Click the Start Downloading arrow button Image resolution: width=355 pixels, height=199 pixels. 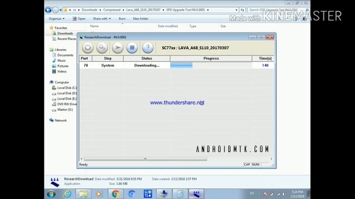coord(118,48)
